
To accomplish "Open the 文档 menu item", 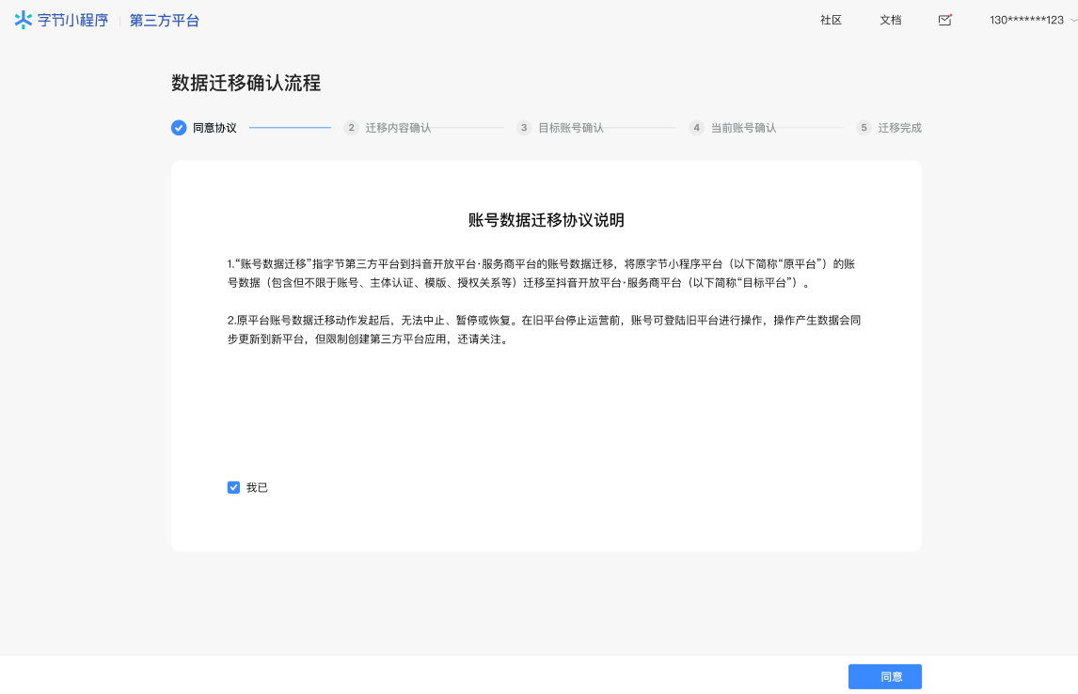I will coord(890,20).
